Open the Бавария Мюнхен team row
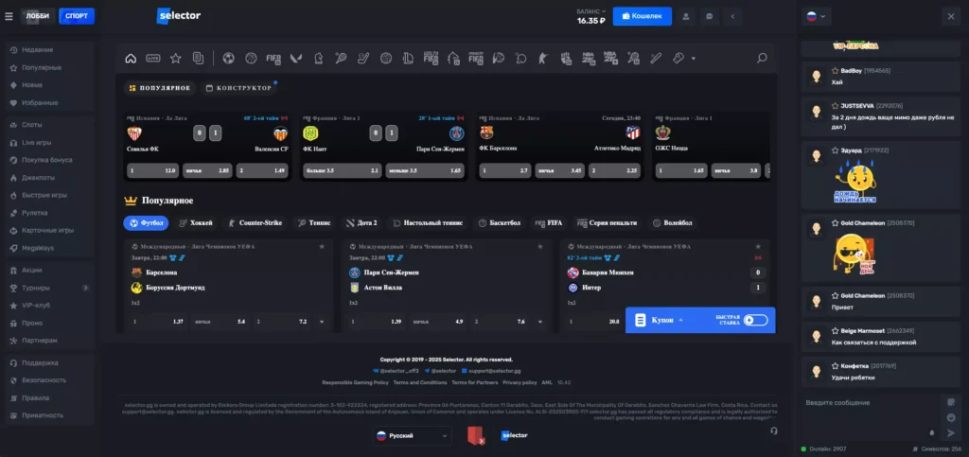Viewport: 969px width, 457px height. coord(665,272)
